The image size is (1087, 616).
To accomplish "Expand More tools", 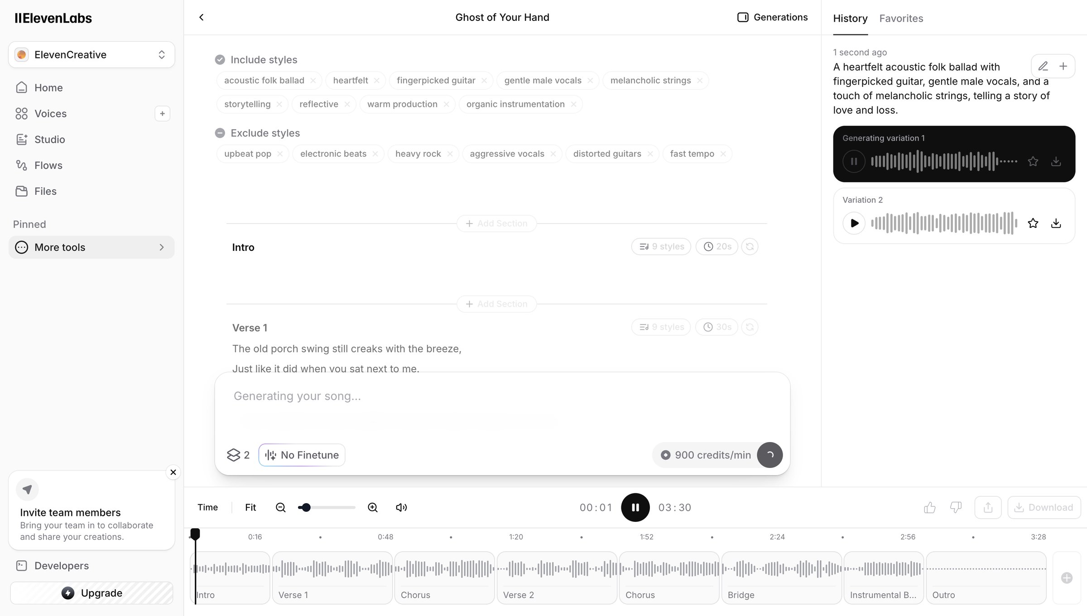I will (x=91, y=247).
